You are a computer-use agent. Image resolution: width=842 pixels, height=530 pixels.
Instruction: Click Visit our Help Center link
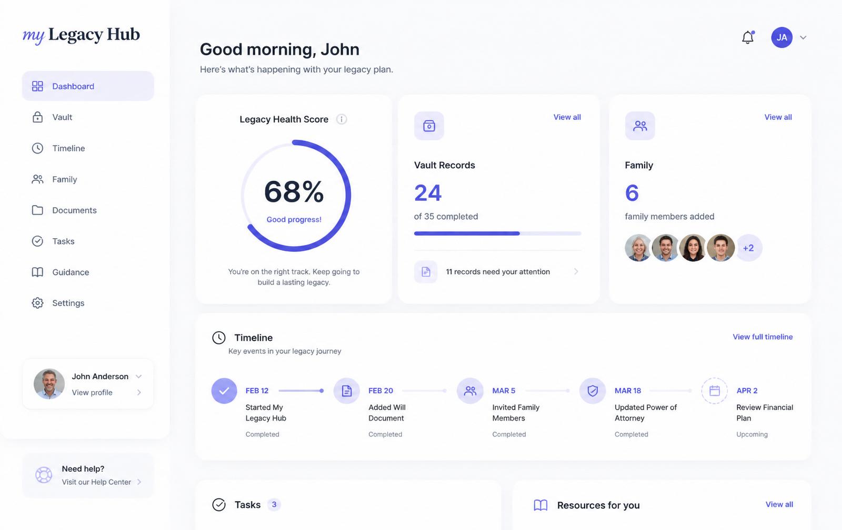96,482
